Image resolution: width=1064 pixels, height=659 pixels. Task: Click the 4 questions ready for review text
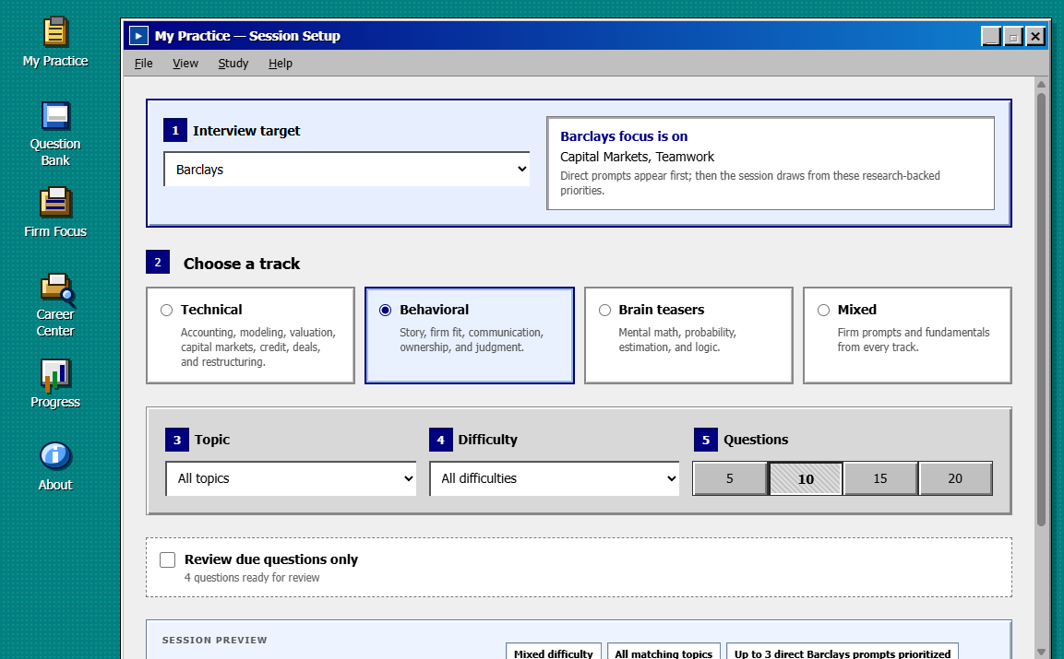coord(252,578)
